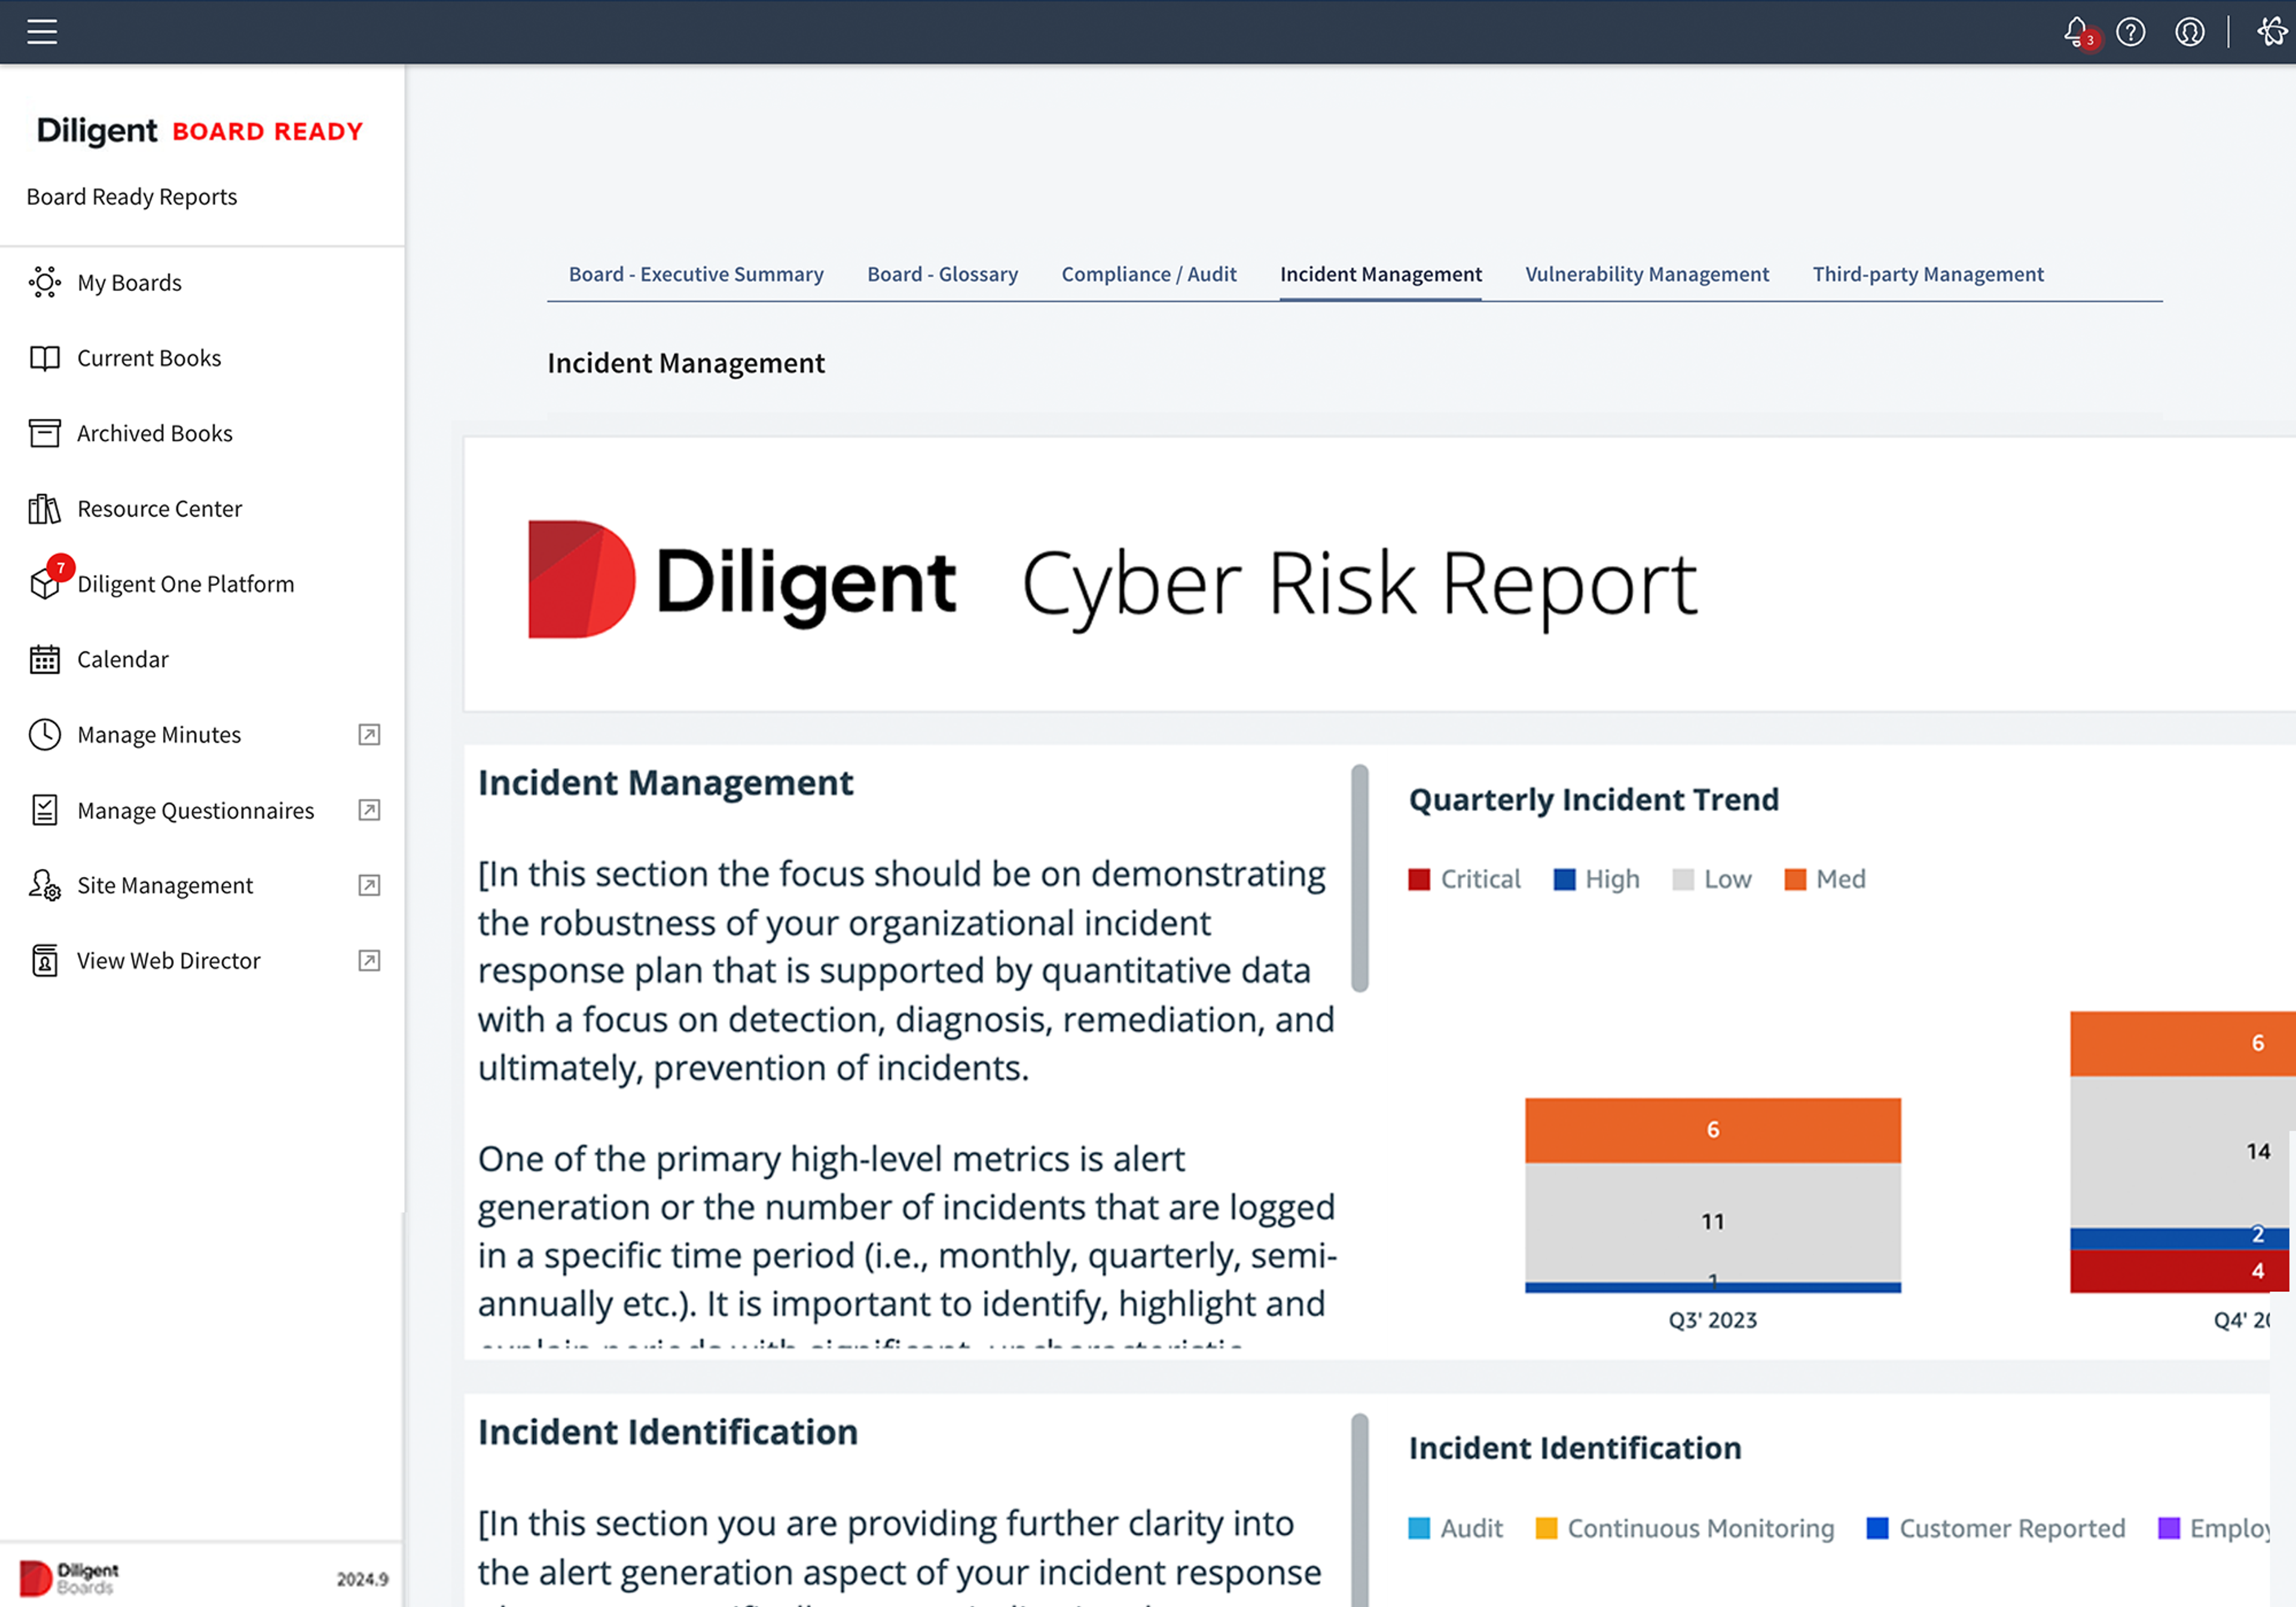Viewport: 2296px width, 1607px height.
Task: Click the Diligent Board Ready logo
Action: pyautogui.click(x=200, y=131)
